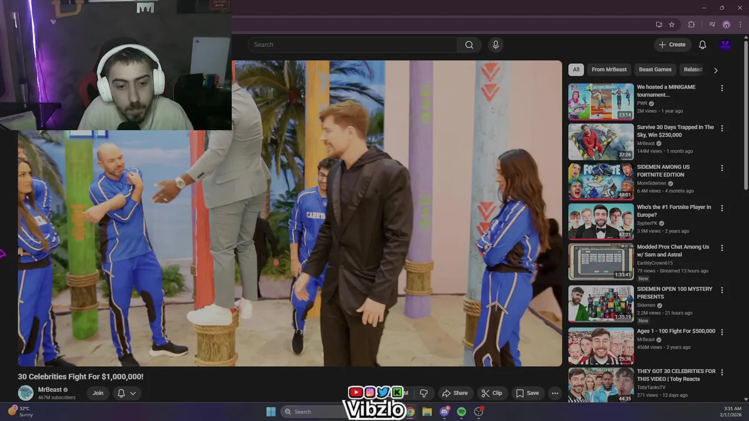
Task: Open options for Modded Prox Chat Among Us
Action: 721,248
